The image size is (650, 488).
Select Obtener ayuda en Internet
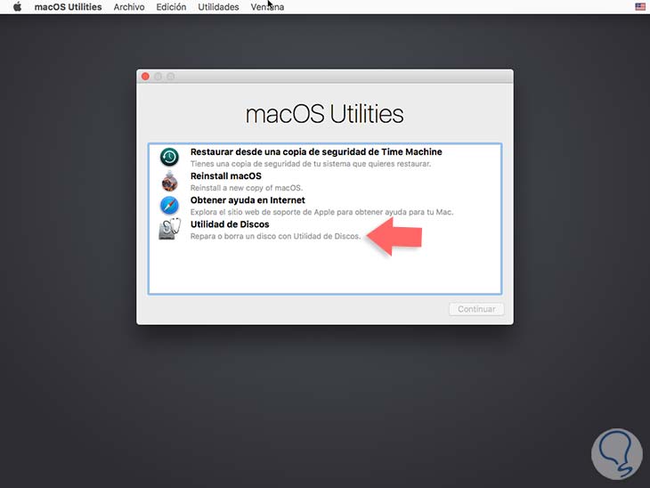(248, 200)
